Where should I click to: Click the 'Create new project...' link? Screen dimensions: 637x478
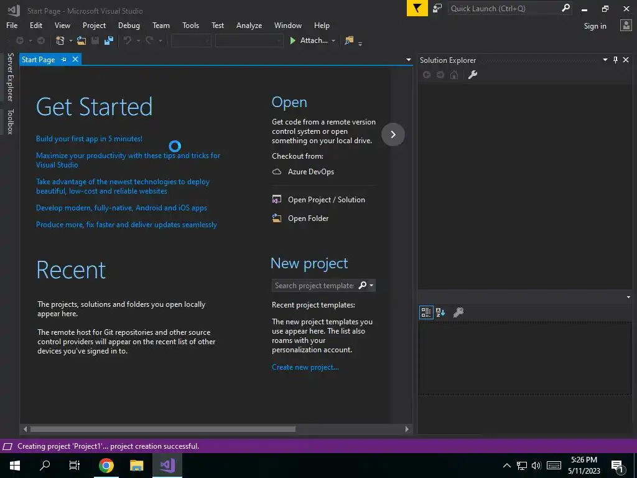(305, 367)
